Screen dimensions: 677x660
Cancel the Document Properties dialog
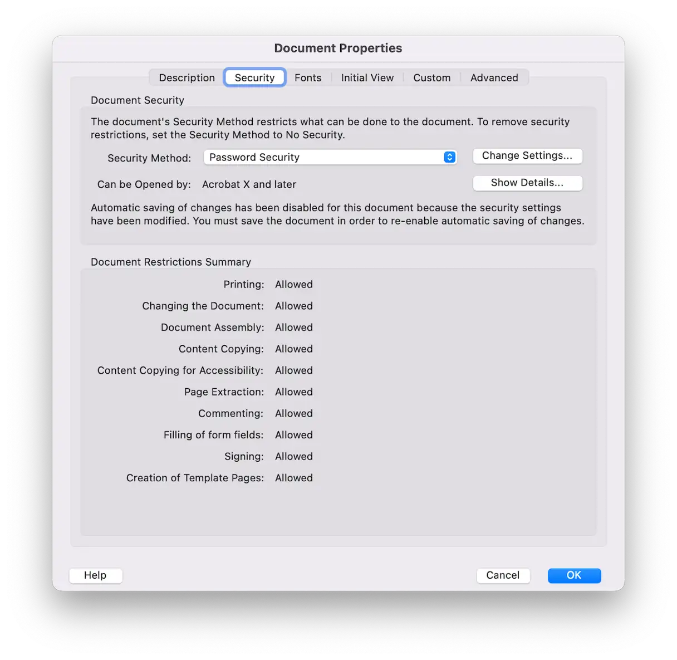pyautogui.click(x=503, y=575)
